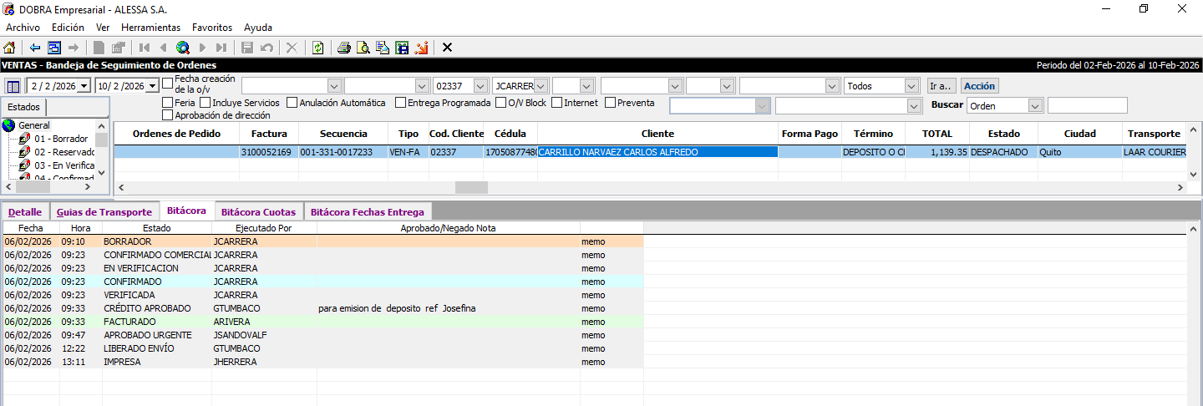This screenshot has width=1203, height=406.
Task: Click the printer icon
Action: 343,48
